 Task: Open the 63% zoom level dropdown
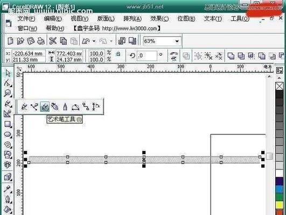pyautogui.click(x=177, y=41)
